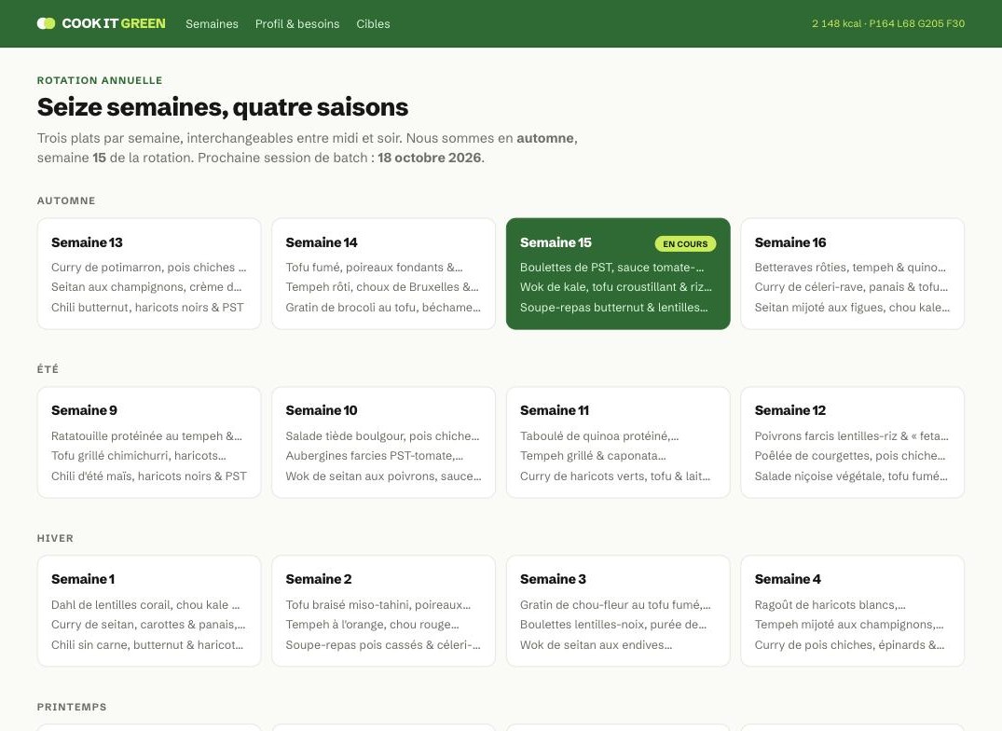Click 'Seitan mijoté aux figues' dish
The height and width of the screenshot is (731, 1002).
tap(852, 308)
